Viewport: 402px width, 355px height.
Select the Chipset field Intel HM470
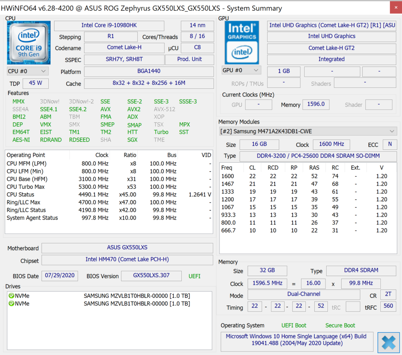pos(127,259)
